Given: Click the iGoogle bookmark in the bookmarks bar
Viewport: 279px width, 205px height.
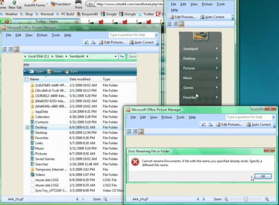Looking at the screenshot, I should coord(127,14).
